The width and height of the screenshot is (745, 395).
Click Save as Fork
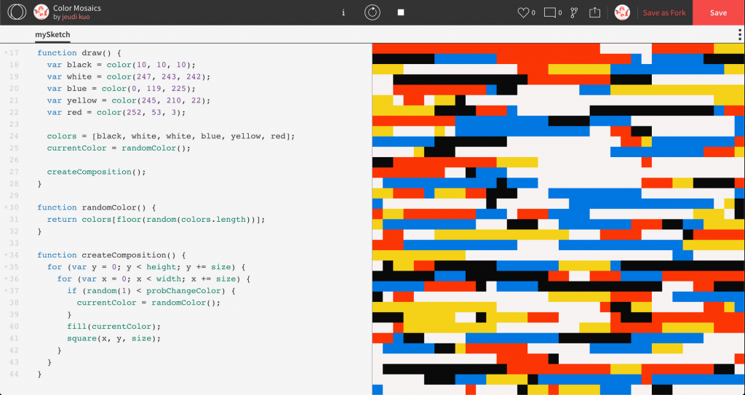tap(664, 13)
